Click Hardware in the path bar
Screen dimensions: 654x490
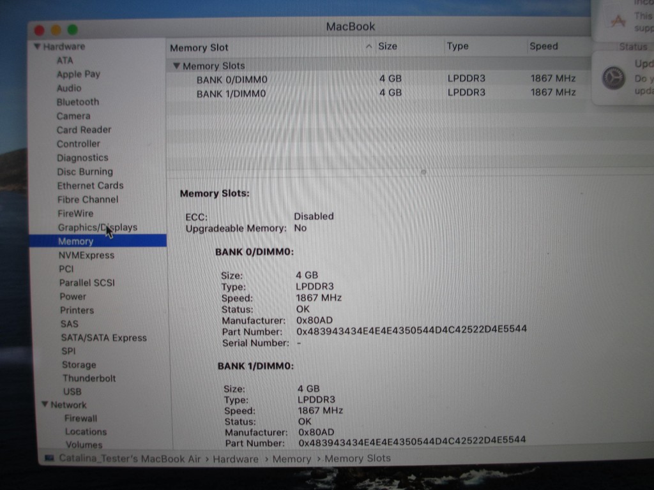tap(236, 459)
